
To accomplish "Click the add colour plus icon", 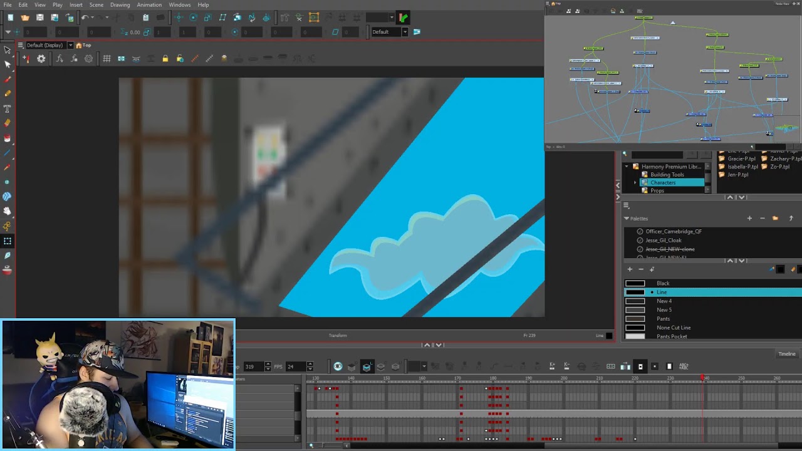I will (630, 269).
